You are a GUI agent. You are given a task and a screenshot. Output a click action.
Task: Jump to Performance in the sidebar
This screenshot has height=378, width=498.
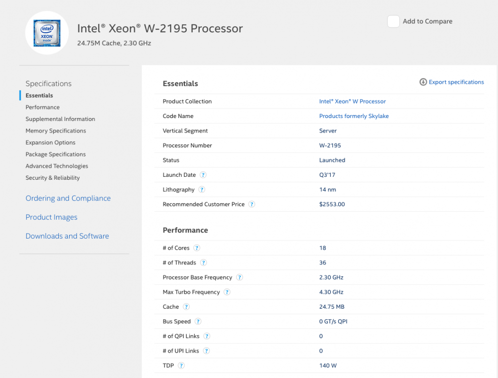42,107
